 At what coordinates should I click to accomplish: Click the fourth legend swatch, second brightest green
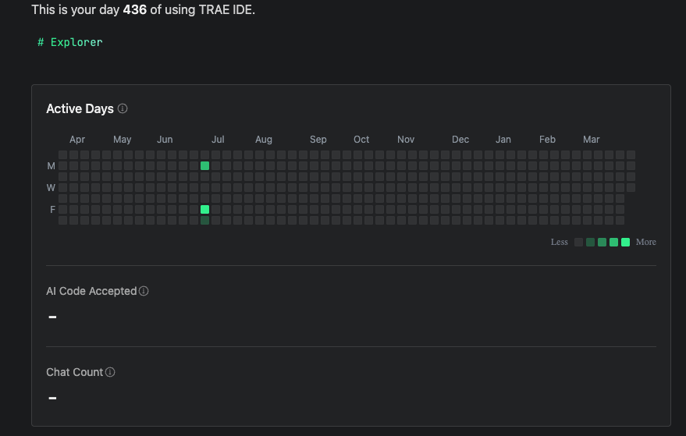(x=614, y=243)
